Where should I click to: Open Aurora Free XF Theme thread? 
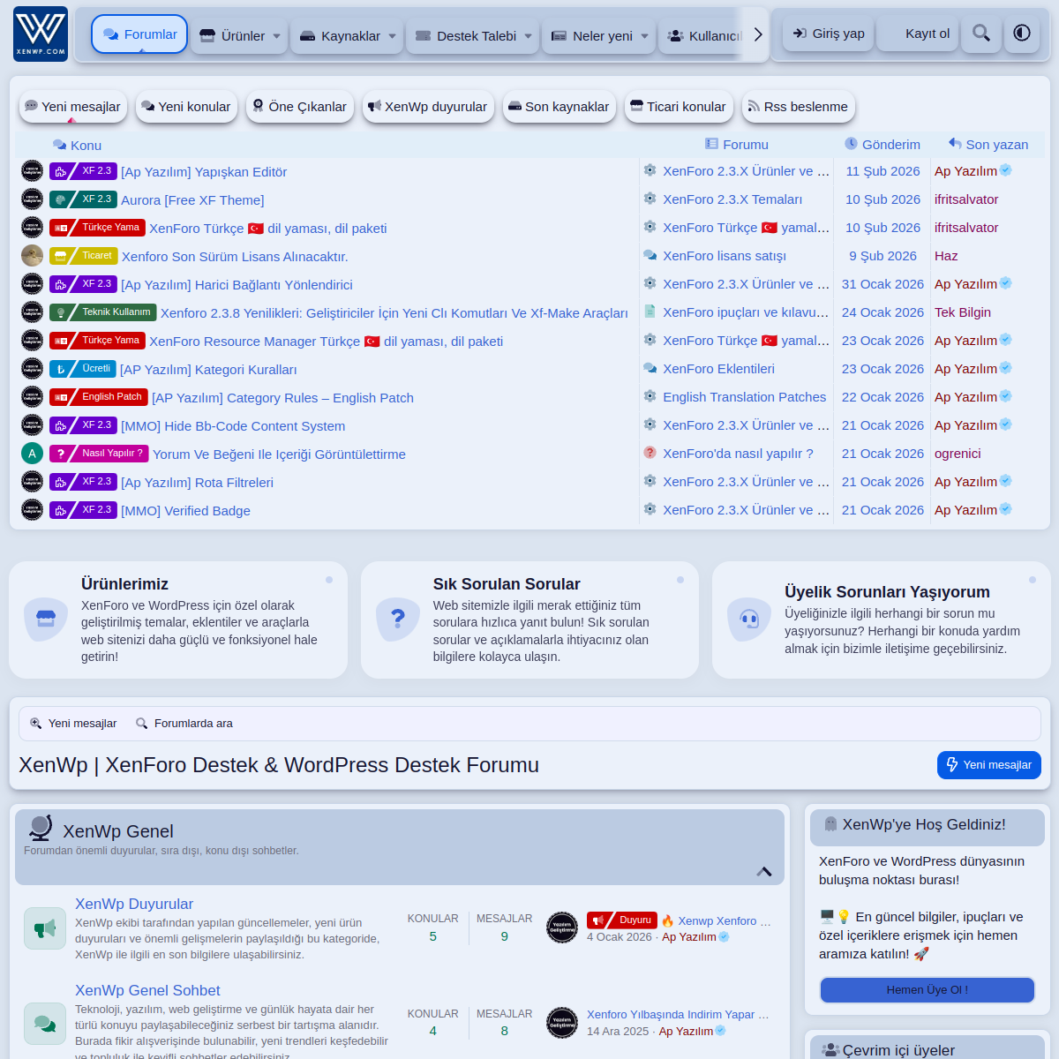(x=192, y=200)
